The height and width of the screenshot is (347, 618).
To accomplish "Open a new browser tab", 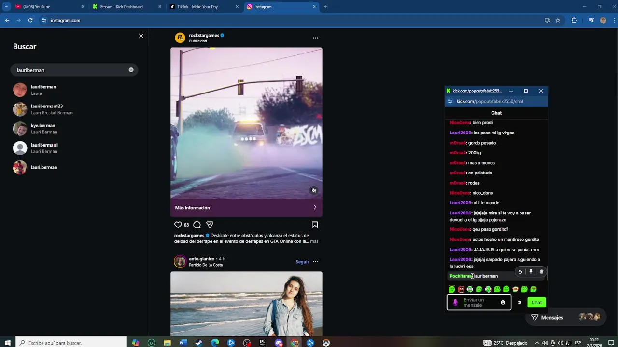I will [325, 7].
